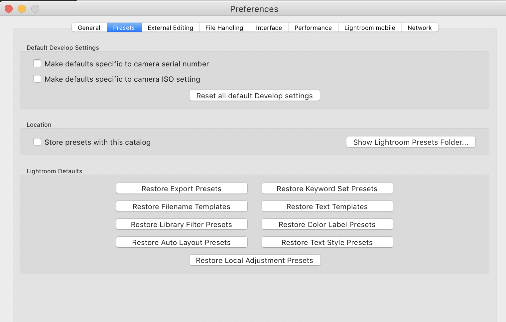Click Restore Text Style Presets
The height and width of the screenshot is (322, 506).
coord(327,242)
